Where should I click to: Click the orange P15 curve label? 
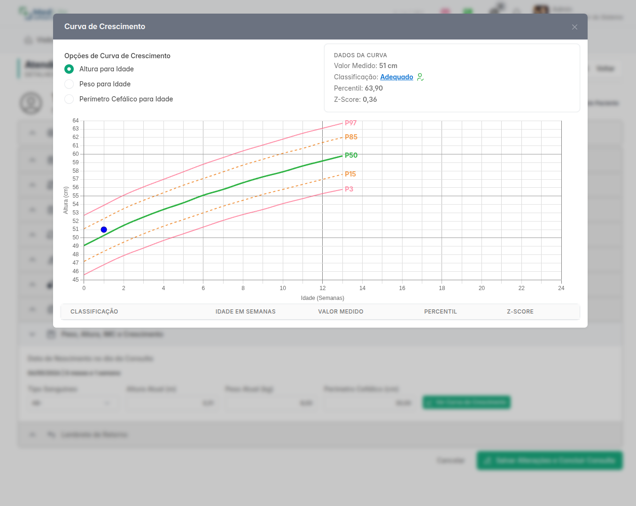[350, 174]
